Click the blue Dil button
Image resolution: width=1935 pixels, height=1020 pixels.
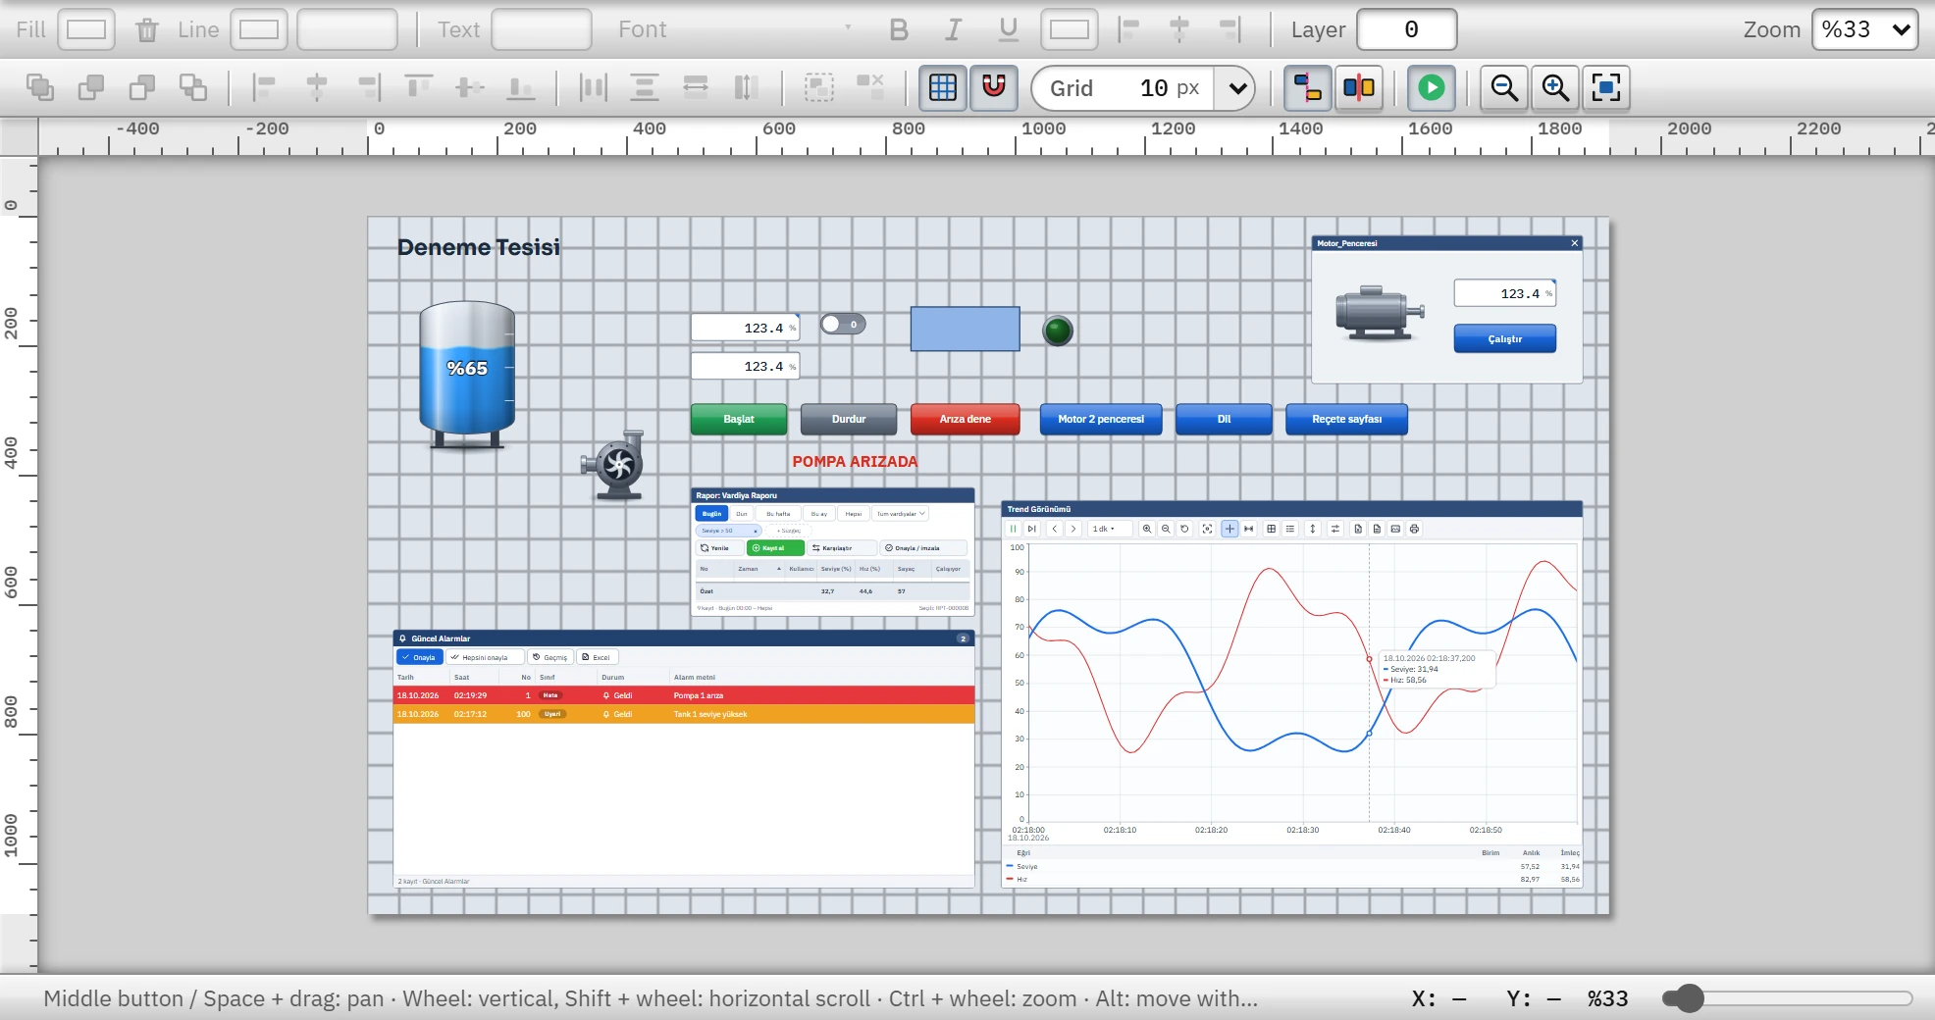(1224, 419)
